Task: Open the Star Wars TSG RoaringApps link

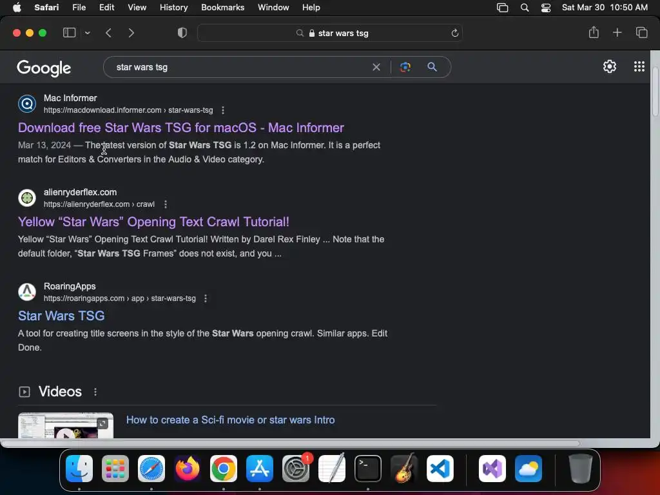Action: click(61, 316)
